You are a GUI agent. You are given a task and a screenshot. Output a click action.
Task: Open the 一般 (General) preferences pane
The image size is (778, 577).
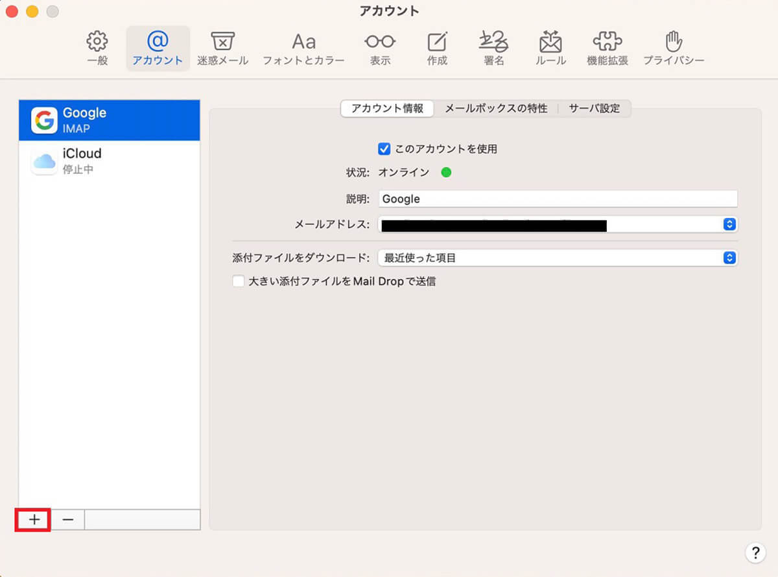click(97, 49)
